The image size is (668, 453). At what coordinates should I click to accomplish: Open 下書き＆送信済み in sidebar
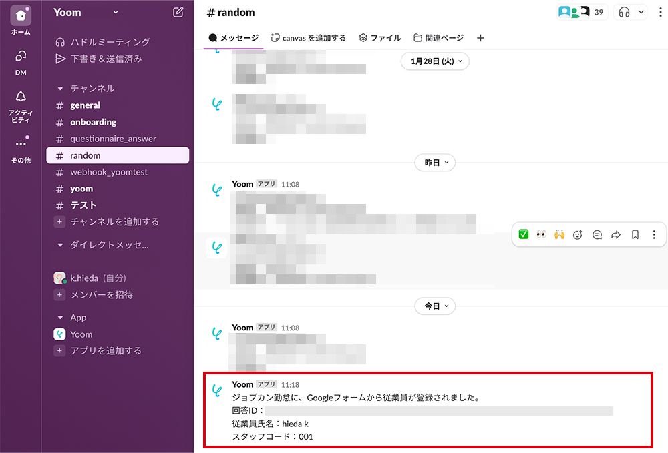click(99, 59)
